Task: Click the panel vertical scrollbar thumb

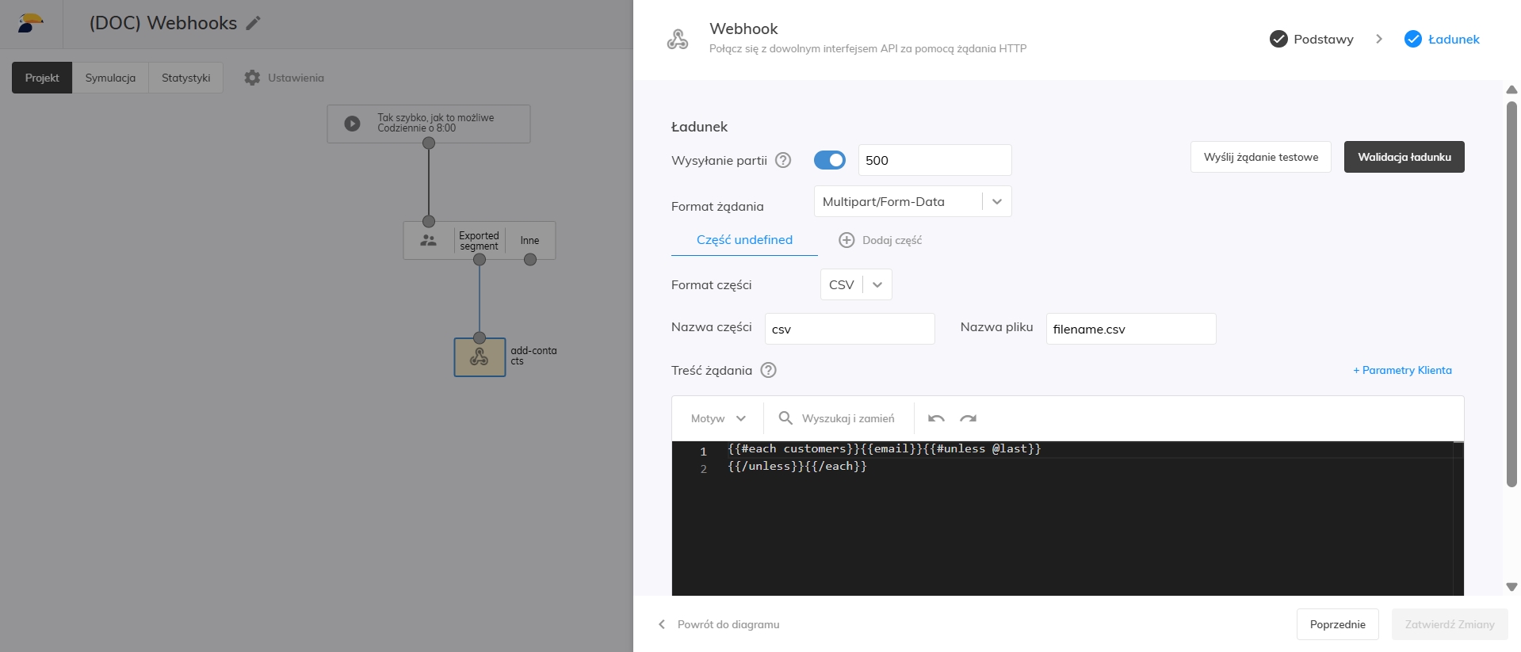Action: pos(1511,293)
